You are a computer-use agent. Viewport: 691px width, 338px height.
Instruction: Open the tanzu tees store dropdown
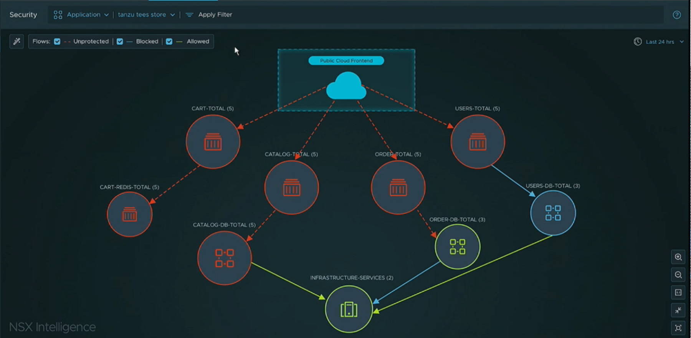[x=146, y=15]
